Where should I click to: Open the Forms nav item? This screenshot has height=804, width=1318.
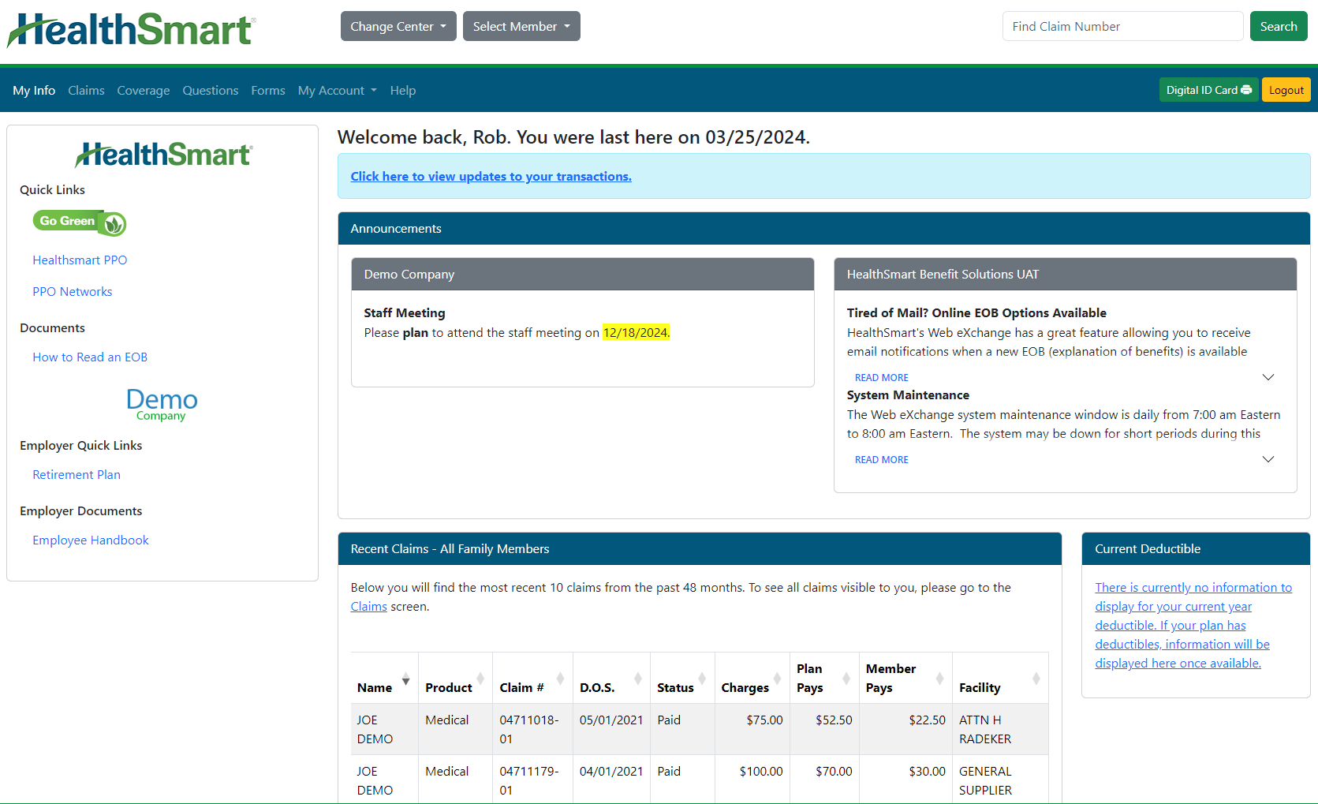pos(268,91)
